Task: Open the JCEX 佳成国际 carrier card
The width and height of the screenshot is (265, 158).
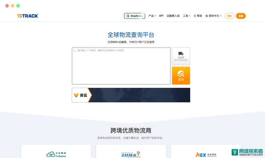Action: [206, 151]
